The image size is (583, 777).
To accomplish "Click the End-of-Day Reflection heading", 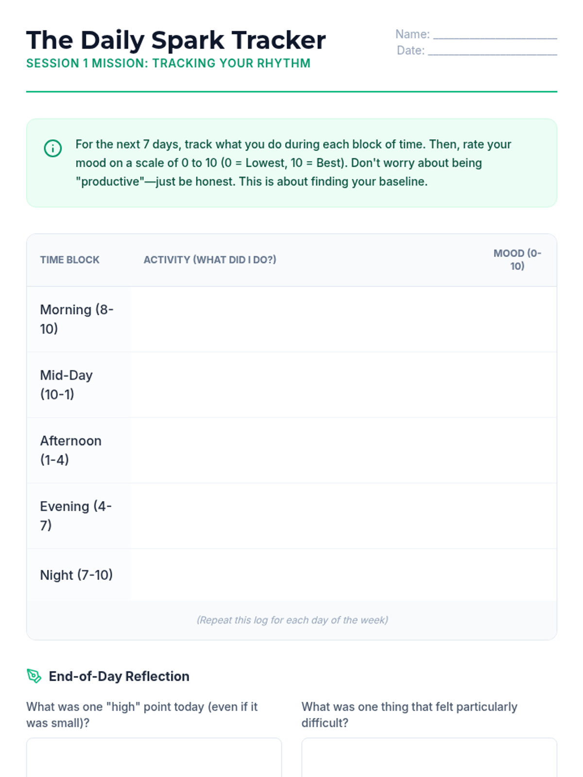I will [x=119, y=676].
